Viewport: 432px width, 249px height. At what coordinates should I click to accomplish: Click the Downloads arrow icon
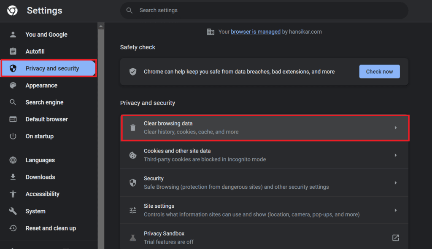tap(13, 177)
